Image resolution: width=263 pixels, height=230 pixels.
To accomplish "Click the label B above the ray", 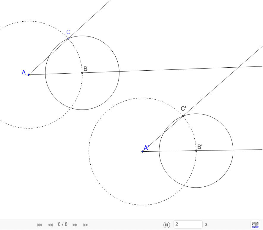I will pos(85,69).
